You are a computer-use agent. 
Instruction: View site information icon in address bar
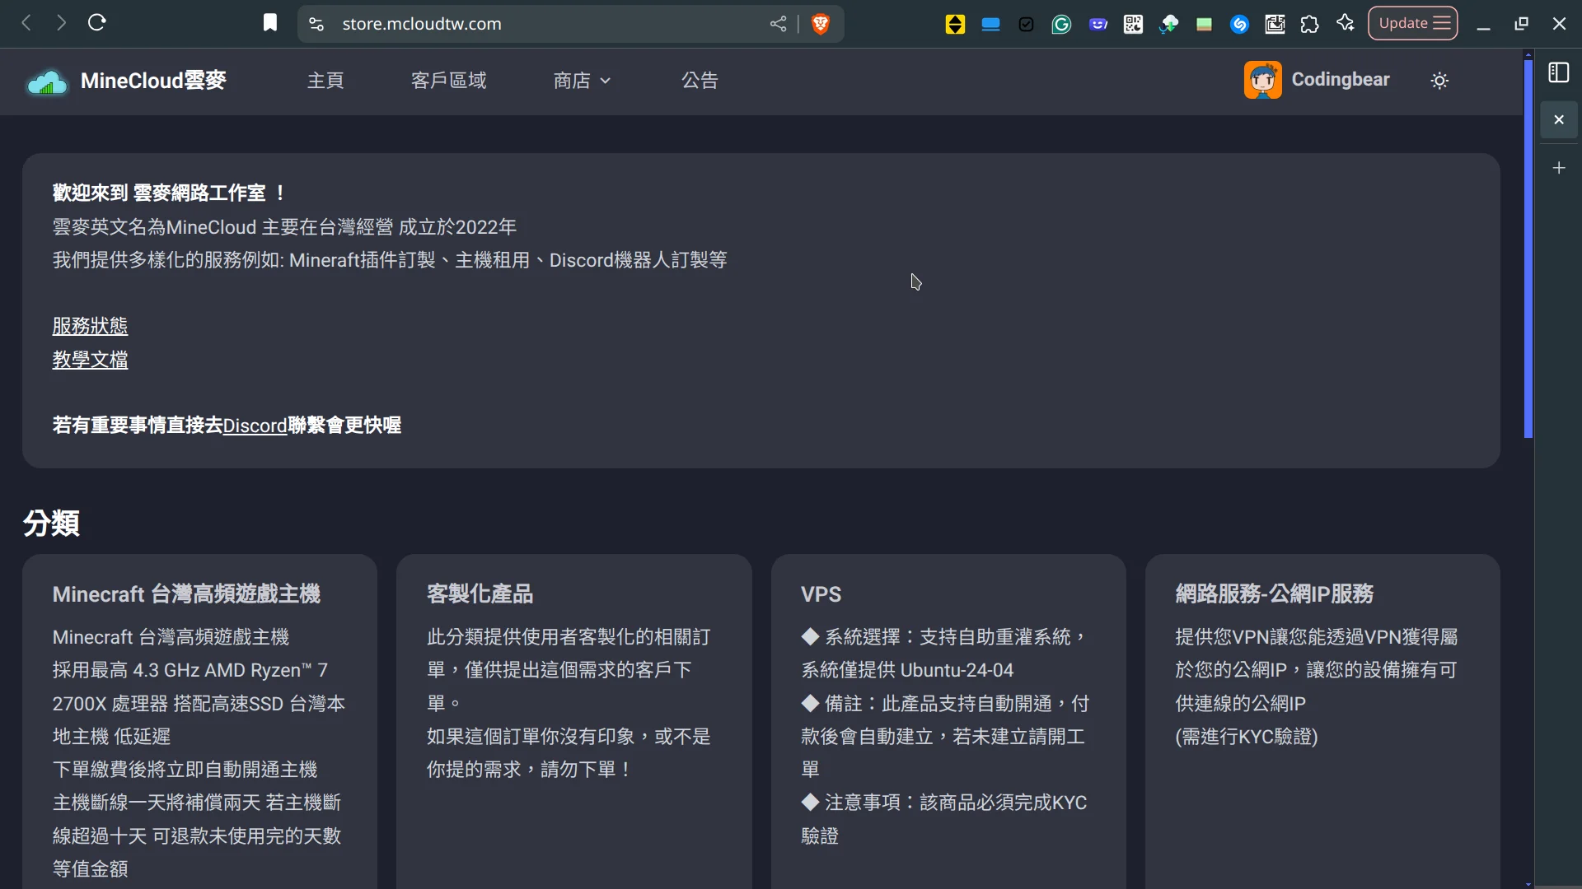click(x=316, y=24)
